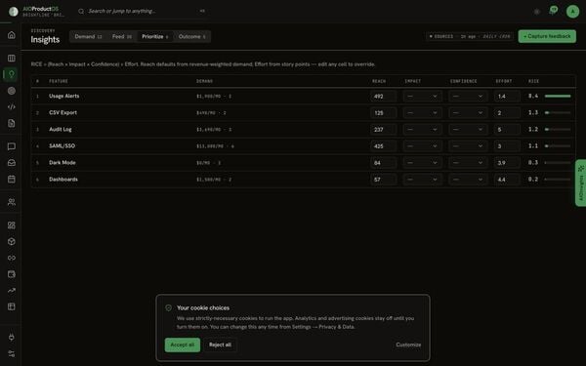Viewport: 586px width, 366px height.
Task: Open the layout panel sidebar icon
Action: (x=12, y=306)
